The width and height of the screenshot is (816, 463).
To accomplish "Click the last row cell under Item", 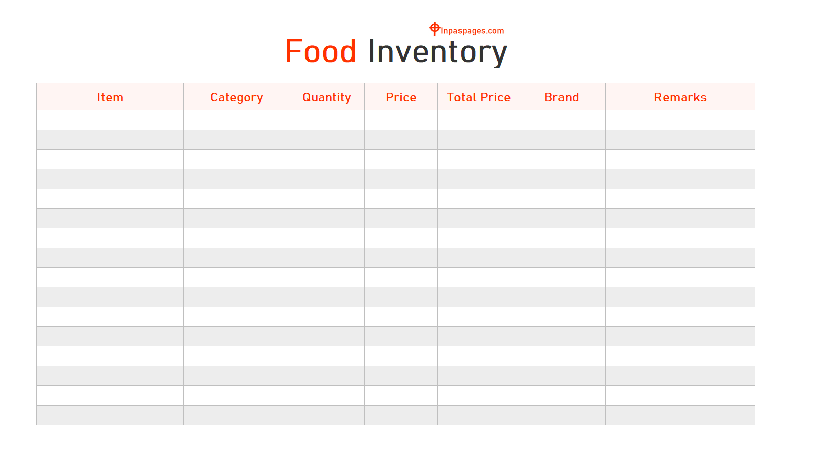I will pyautogui.click(x=110, y=415).
